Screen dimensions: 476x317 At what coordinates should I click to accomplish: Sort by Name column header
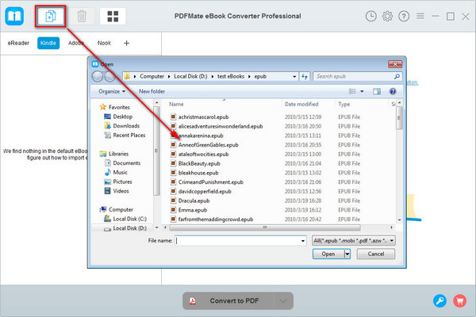pyautogui.click(x=176, y=104)
